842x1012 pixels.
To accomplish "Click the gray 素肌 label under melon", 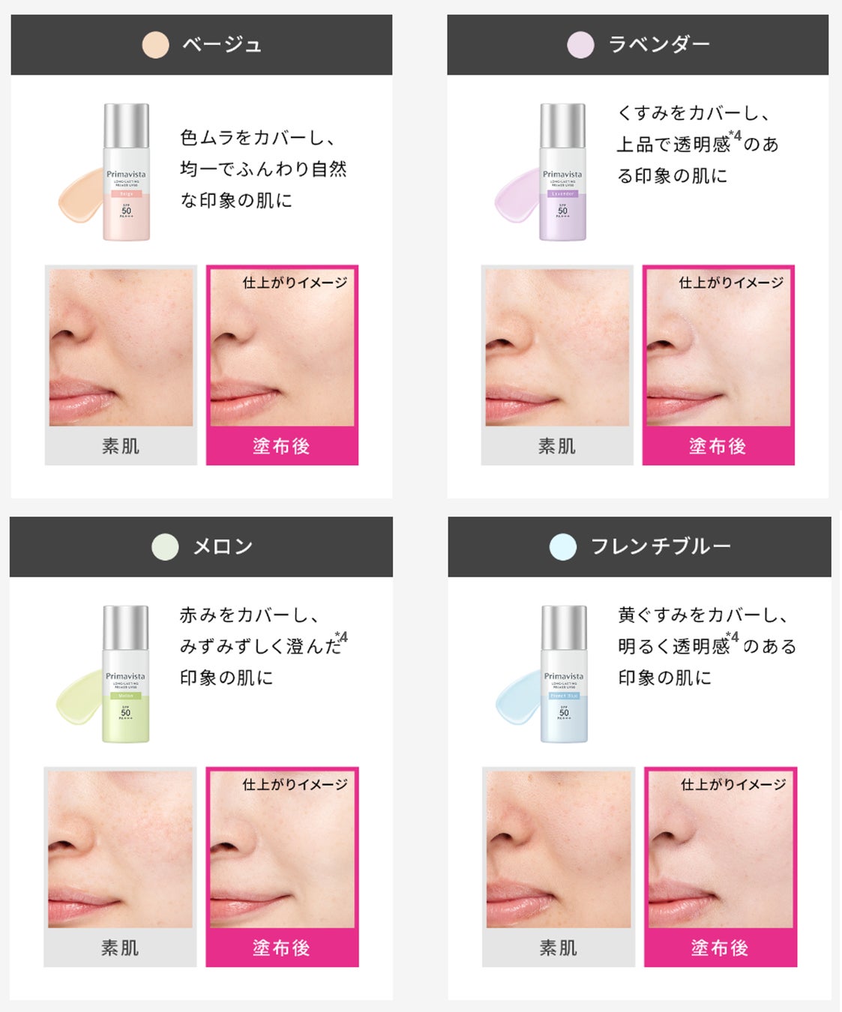I will coord(120,948).
